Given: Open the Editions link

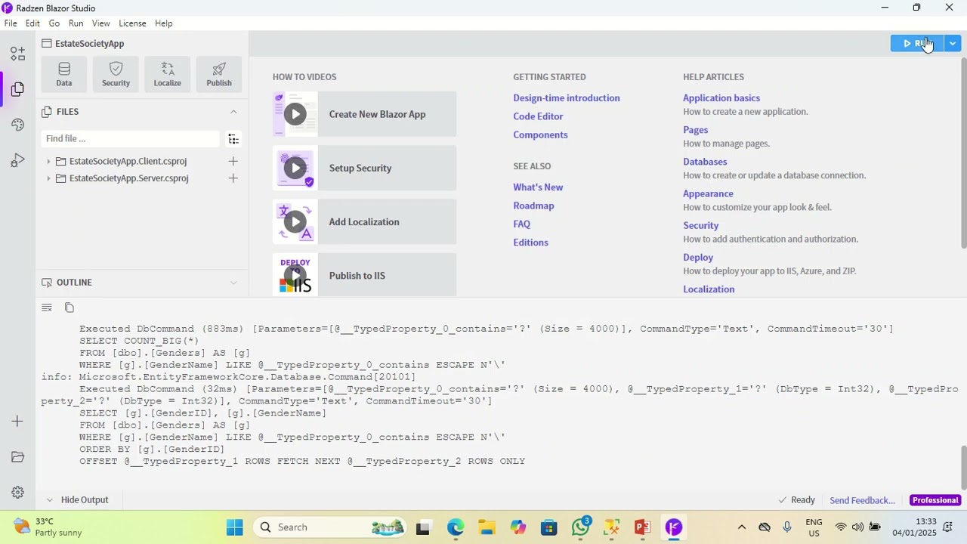Looking at the screenshot, I should click(x=530, y=243).
